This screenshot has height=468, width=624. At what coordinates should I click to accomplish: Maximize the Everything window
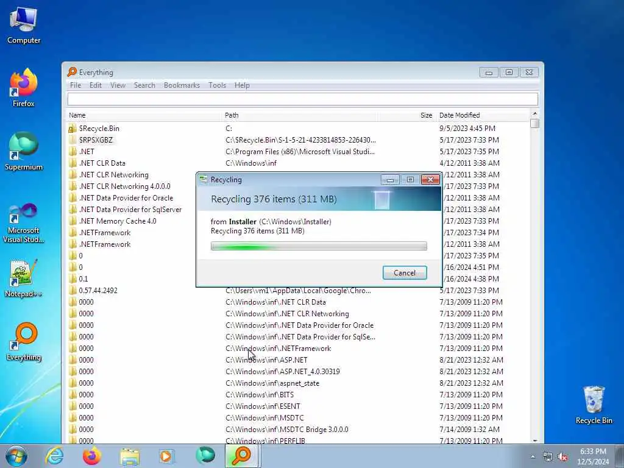point(509,73)
